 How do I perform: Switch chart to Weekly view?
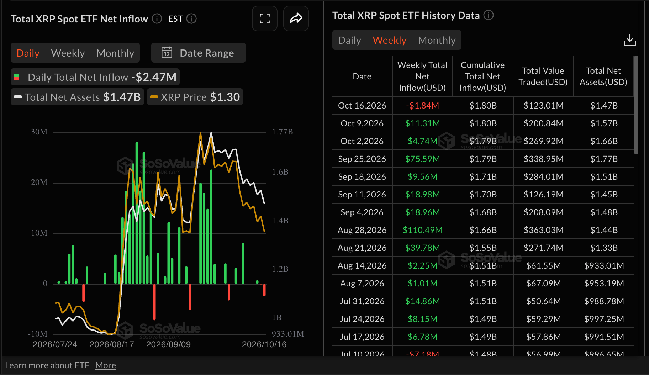pyautogui.click(x=68, y=53)
